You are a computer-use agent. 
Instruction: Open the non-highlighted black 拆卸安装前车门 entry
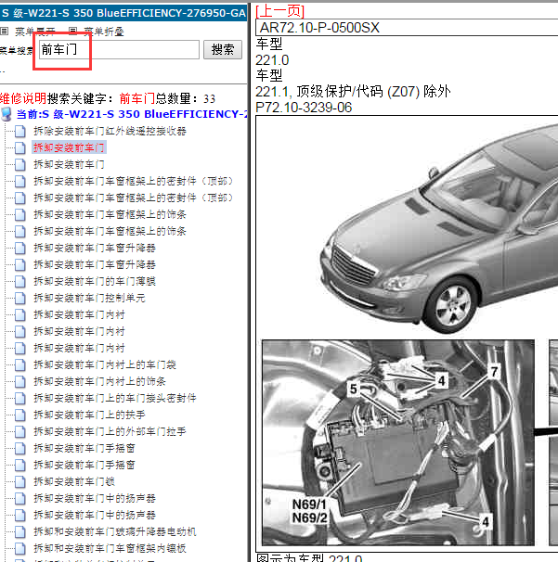[69, 164]
